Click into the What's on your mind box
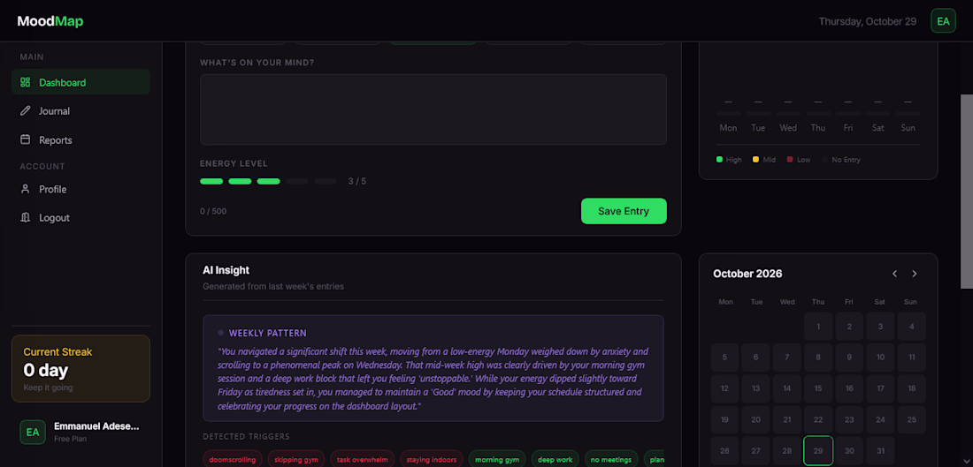 pos(433,109)
